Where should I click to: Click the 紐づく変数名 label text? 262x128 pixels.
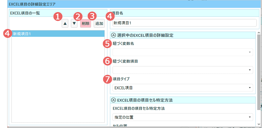(123, 44)
